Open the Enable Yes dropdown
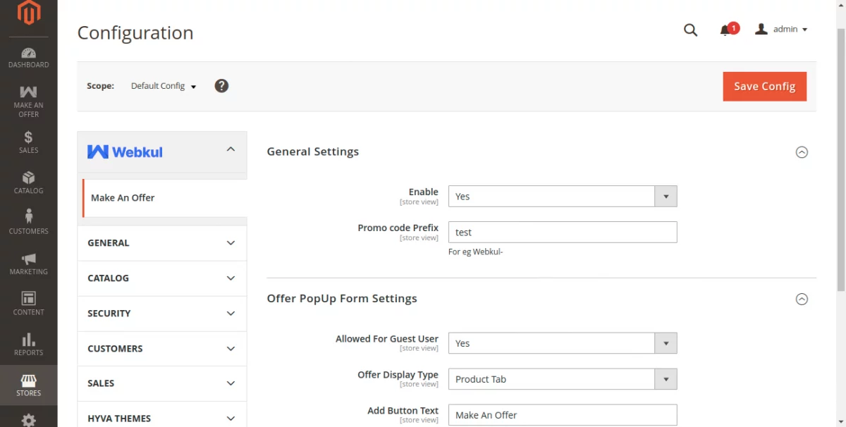Viewport: 846px width, 427px height. click(562, 197)
